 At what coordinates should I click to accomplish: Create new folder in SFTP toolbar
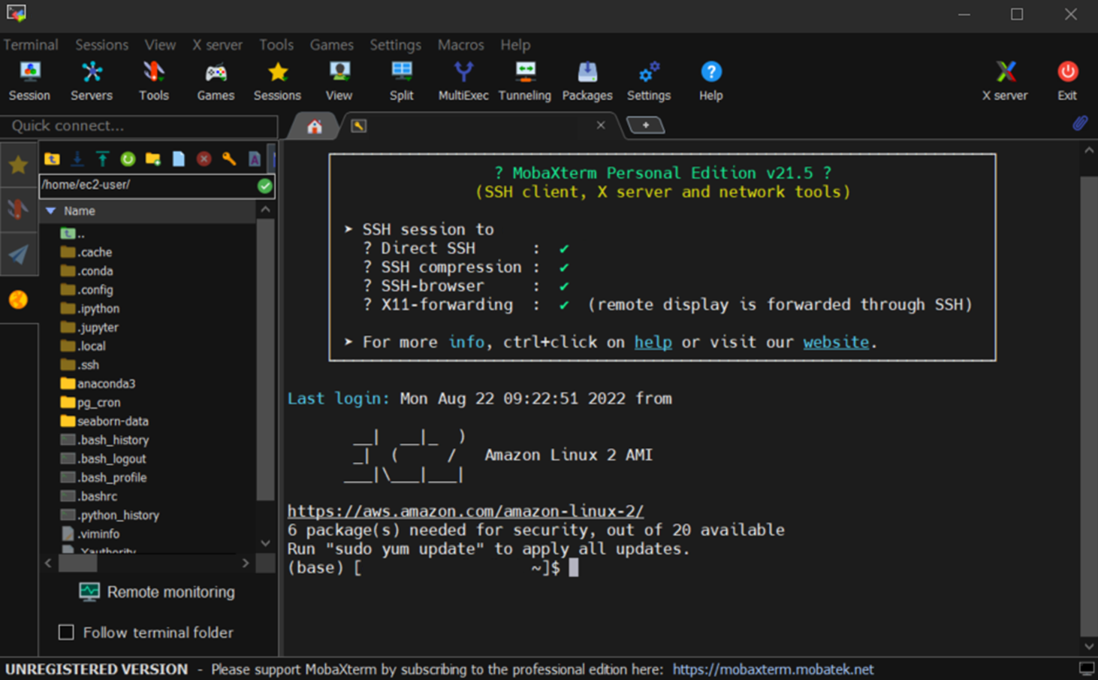[x=153, y=159]
